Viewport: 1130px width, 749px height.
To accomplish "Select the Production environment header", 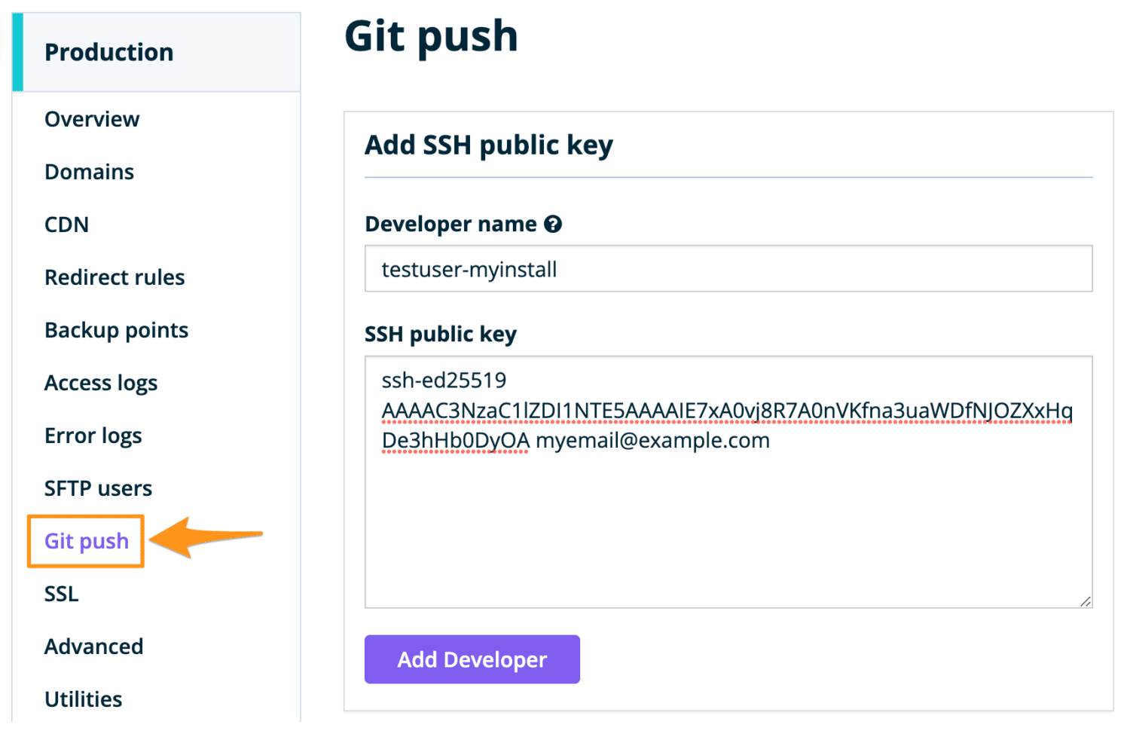I will click(108, 52).
